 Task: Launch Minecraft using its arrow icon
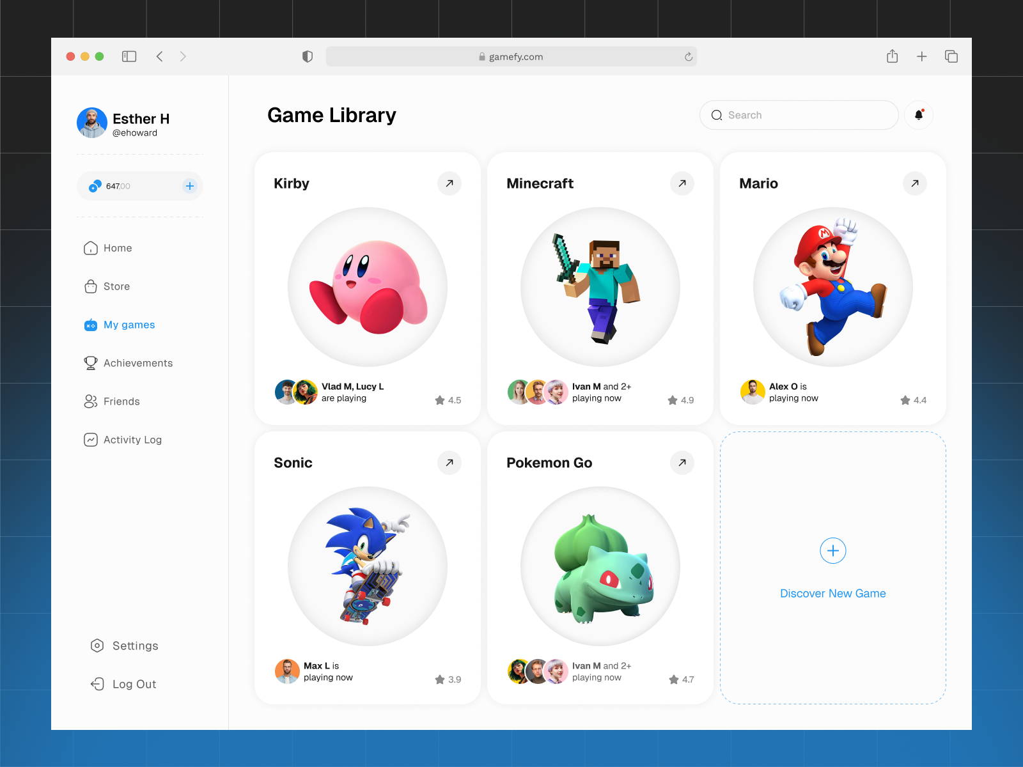(682, 183)
